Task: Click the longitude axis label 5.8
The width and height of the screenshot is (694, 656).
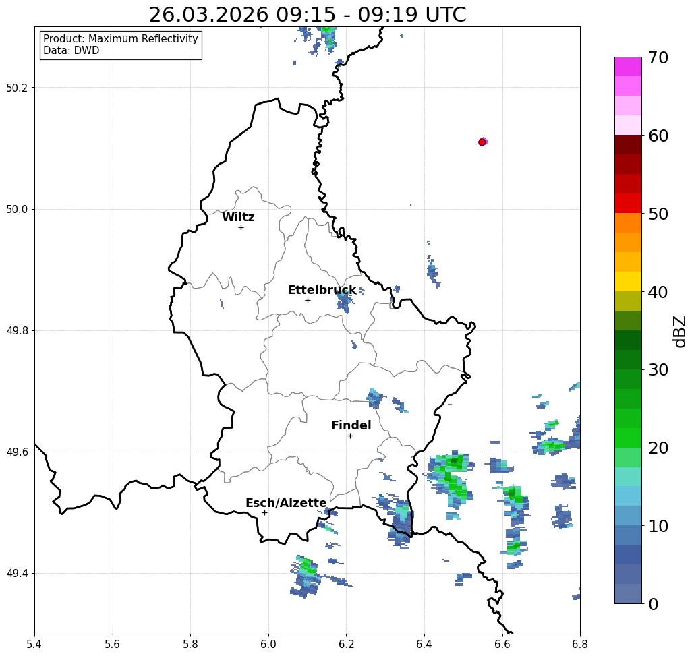Action: (x=190, y=644)
